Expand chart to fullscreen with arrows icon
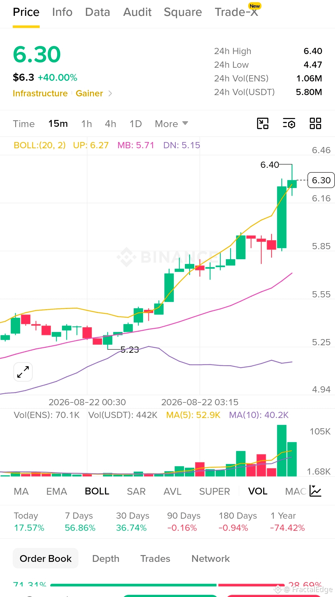 (23, 372)
